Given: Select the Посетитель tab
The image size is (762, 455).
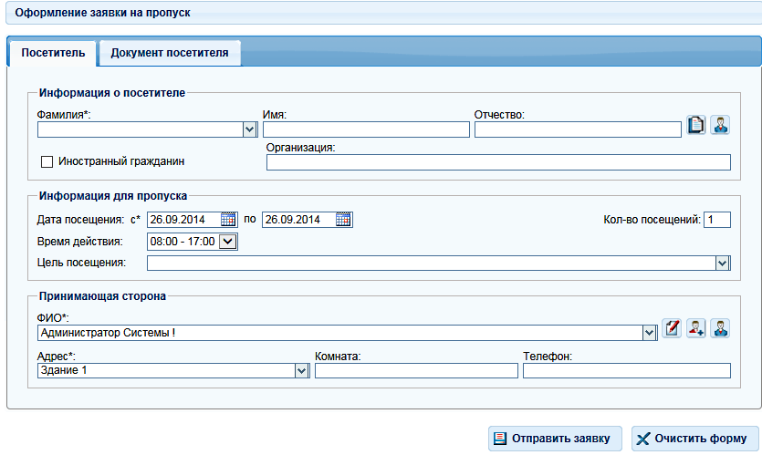Looking at the screenshot, I should pos(53,53).
